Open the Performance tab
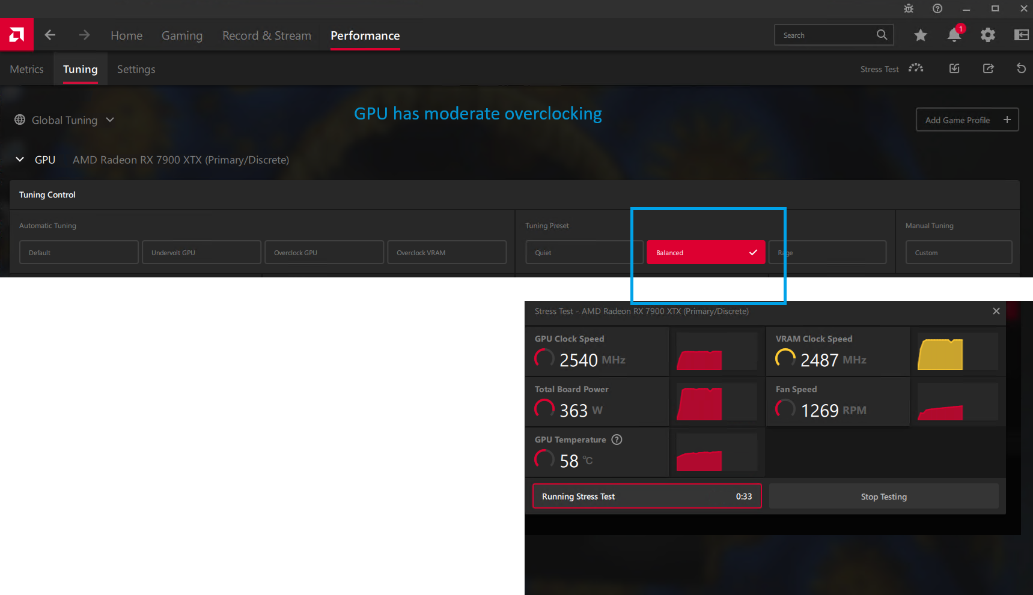The height and width of the screenshot is (595, 1033). tap(365, 35)
